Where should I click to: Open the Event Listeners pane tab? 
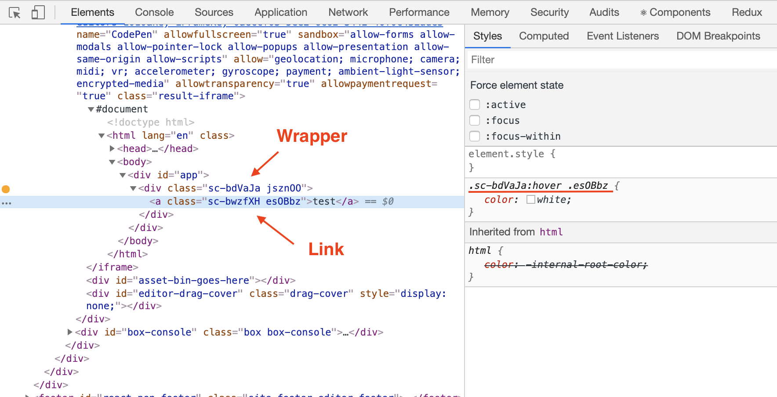tap(622, 36)
